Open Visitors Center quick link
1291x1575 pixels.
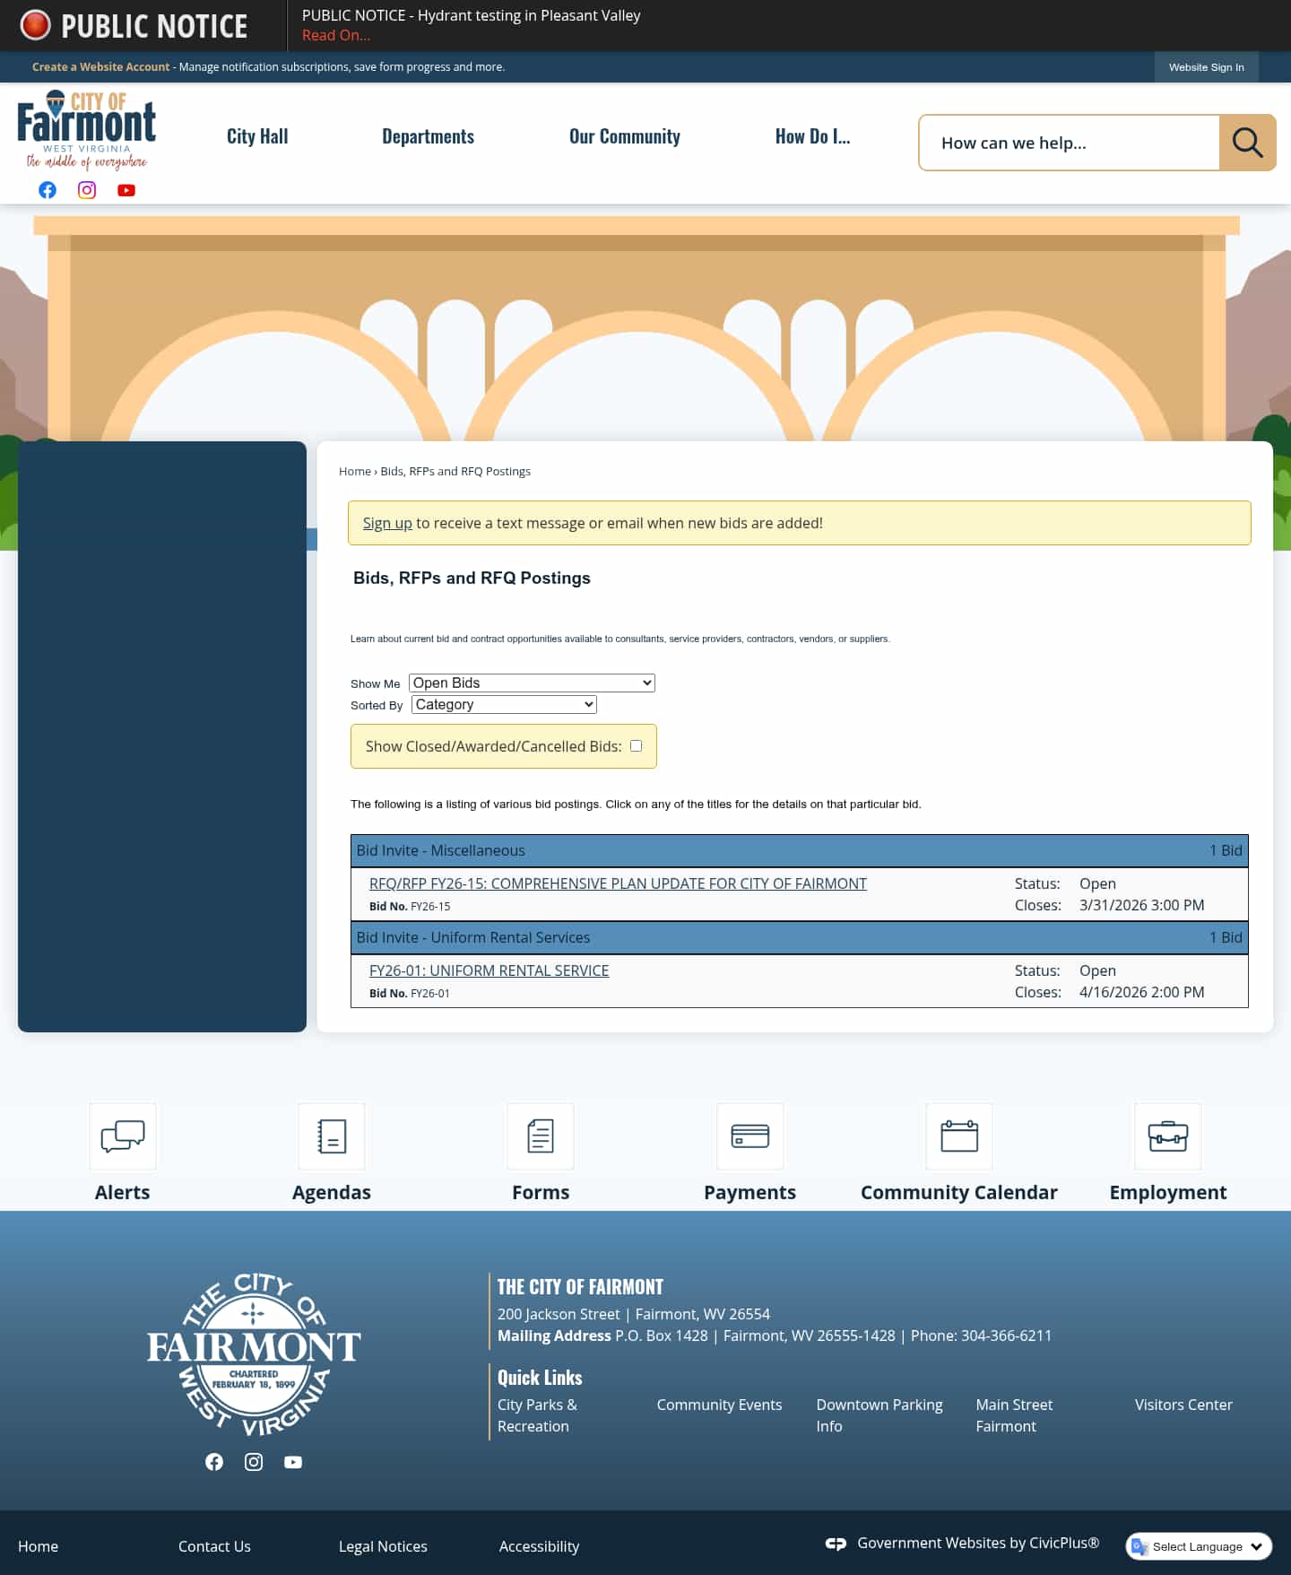(x=1183, y=1405)
